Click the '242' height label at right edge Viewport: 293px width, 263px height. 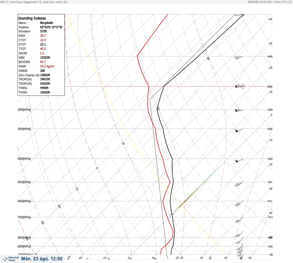[270, 159]
